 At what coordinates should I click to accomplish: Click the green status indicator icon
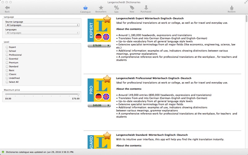3,152
